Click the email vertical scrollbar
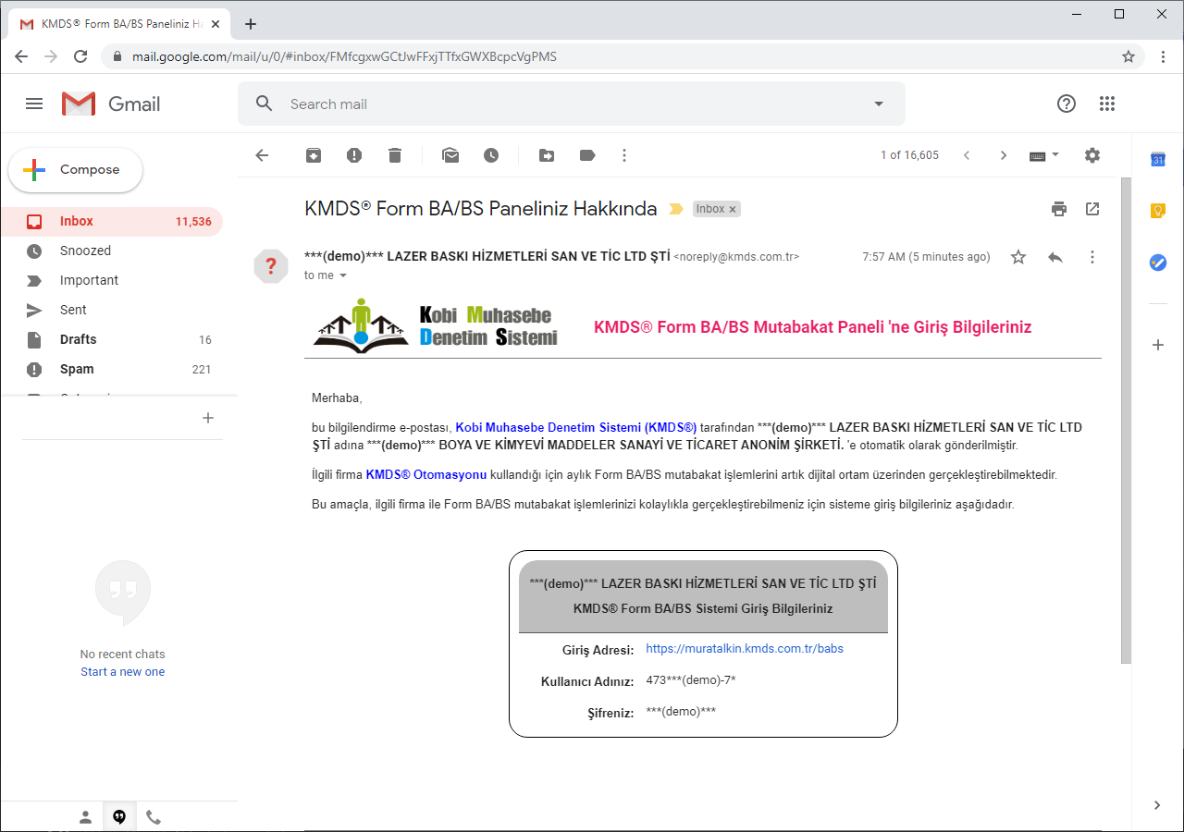This screenshot has width=1184, height=832. click(1126, 420)
